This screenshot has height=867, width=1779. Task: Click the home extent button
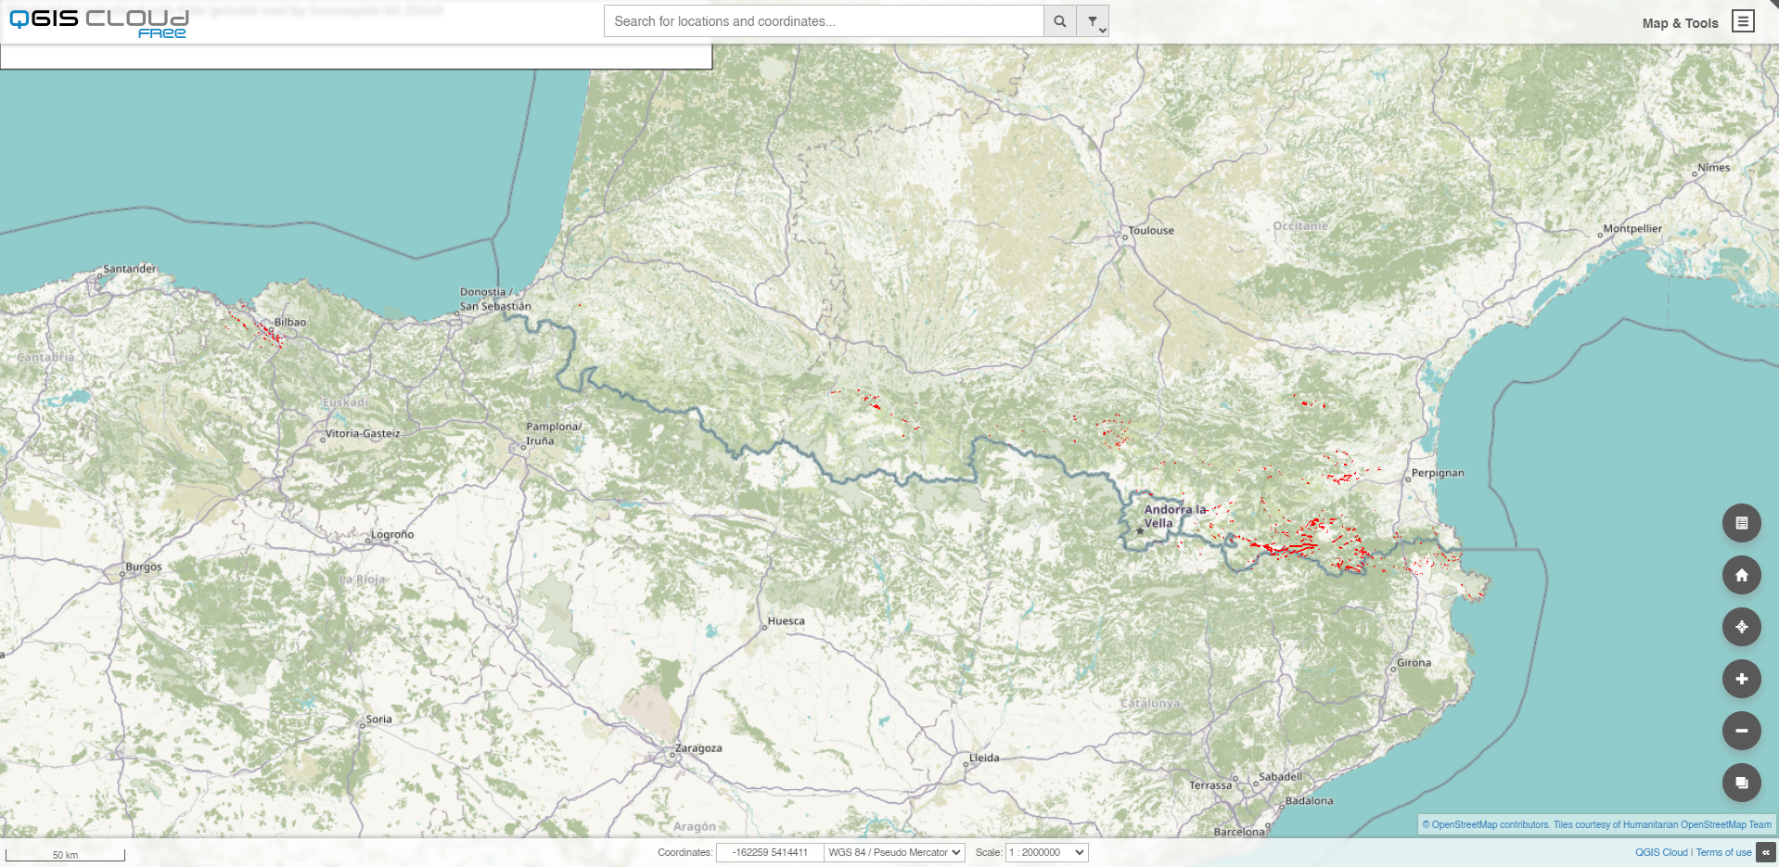[1741, 575]
